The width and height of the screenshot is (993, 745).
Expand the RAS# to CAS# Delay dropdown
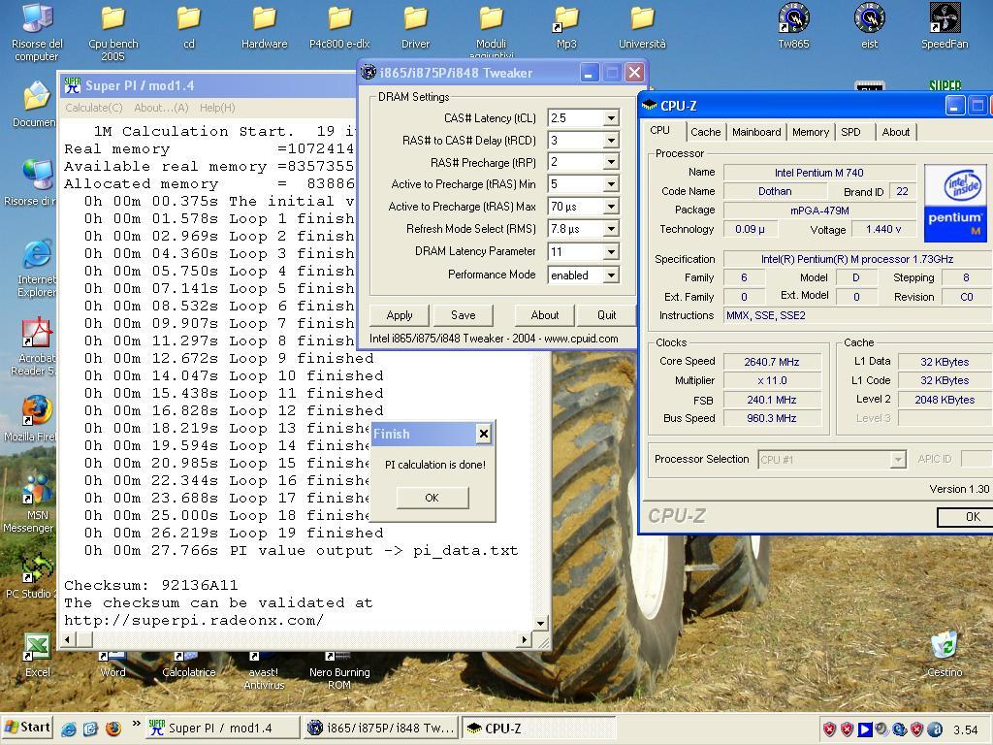tap(611, 140)
